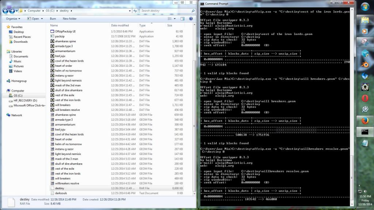The width and height of the screenshot is (374, 210).
Task: Select Favorites in the navigation pane
Action: coord(17,27)
